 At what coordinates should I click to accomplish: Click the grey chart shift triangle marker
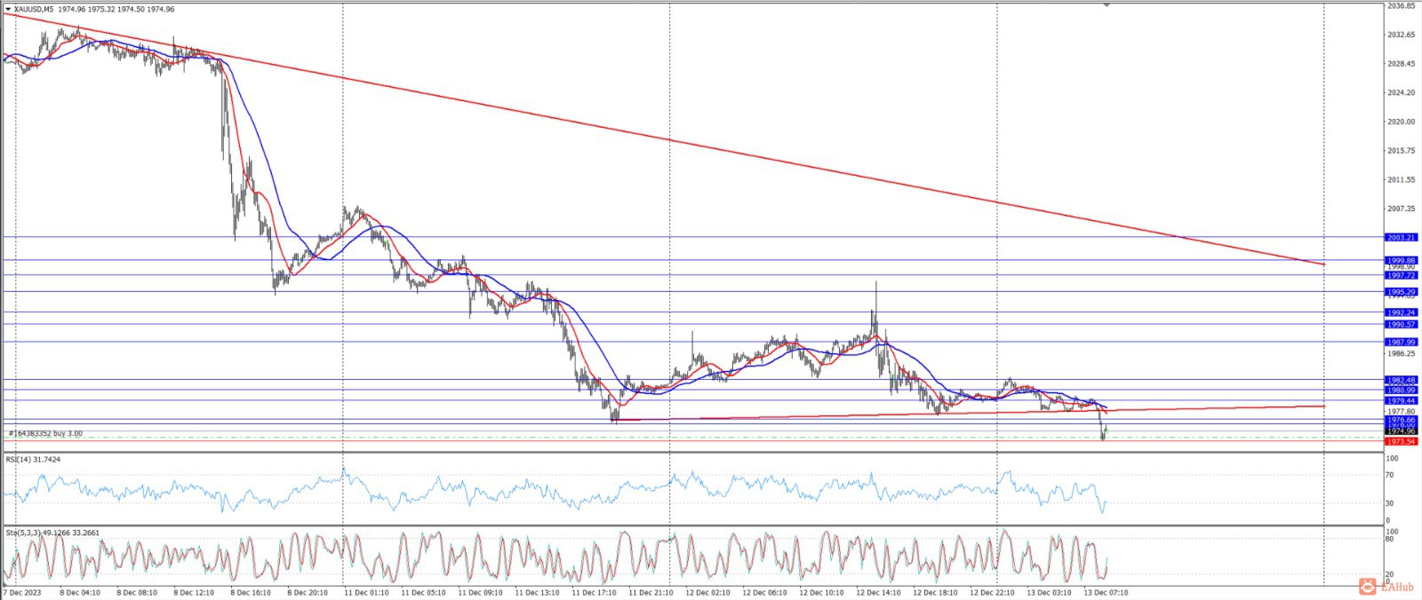coord(1106,4)
